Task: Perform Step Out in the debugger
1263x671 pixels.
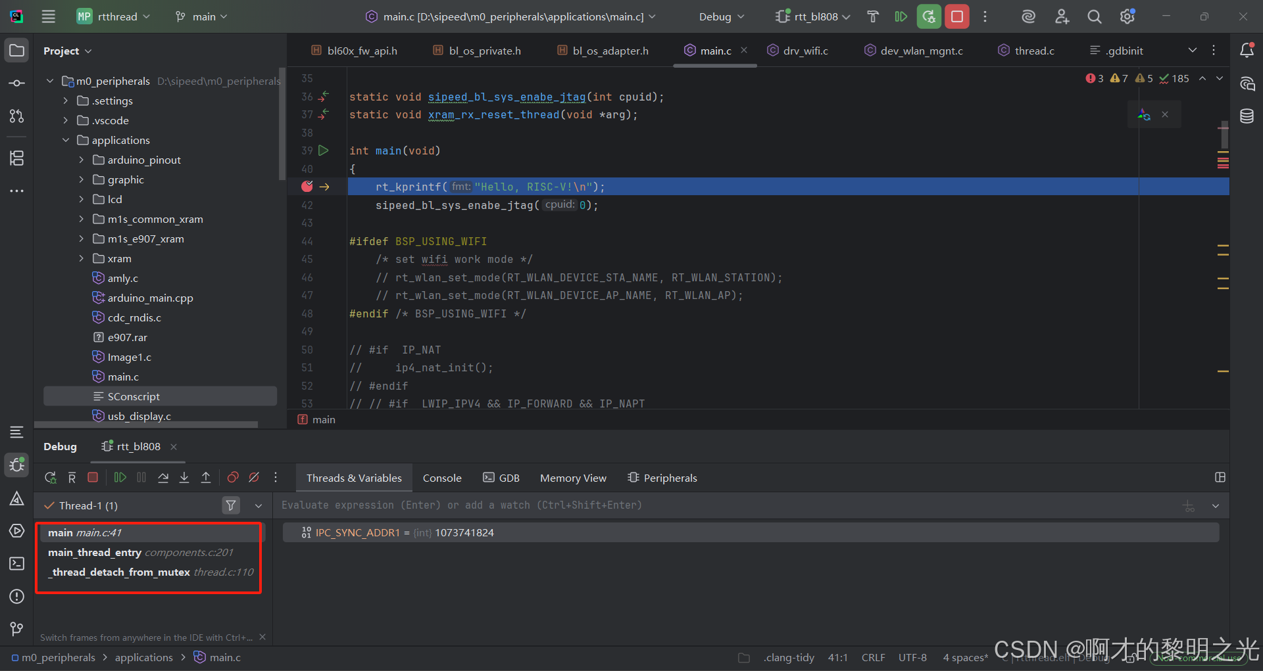Action: click(x=206, y=478)
